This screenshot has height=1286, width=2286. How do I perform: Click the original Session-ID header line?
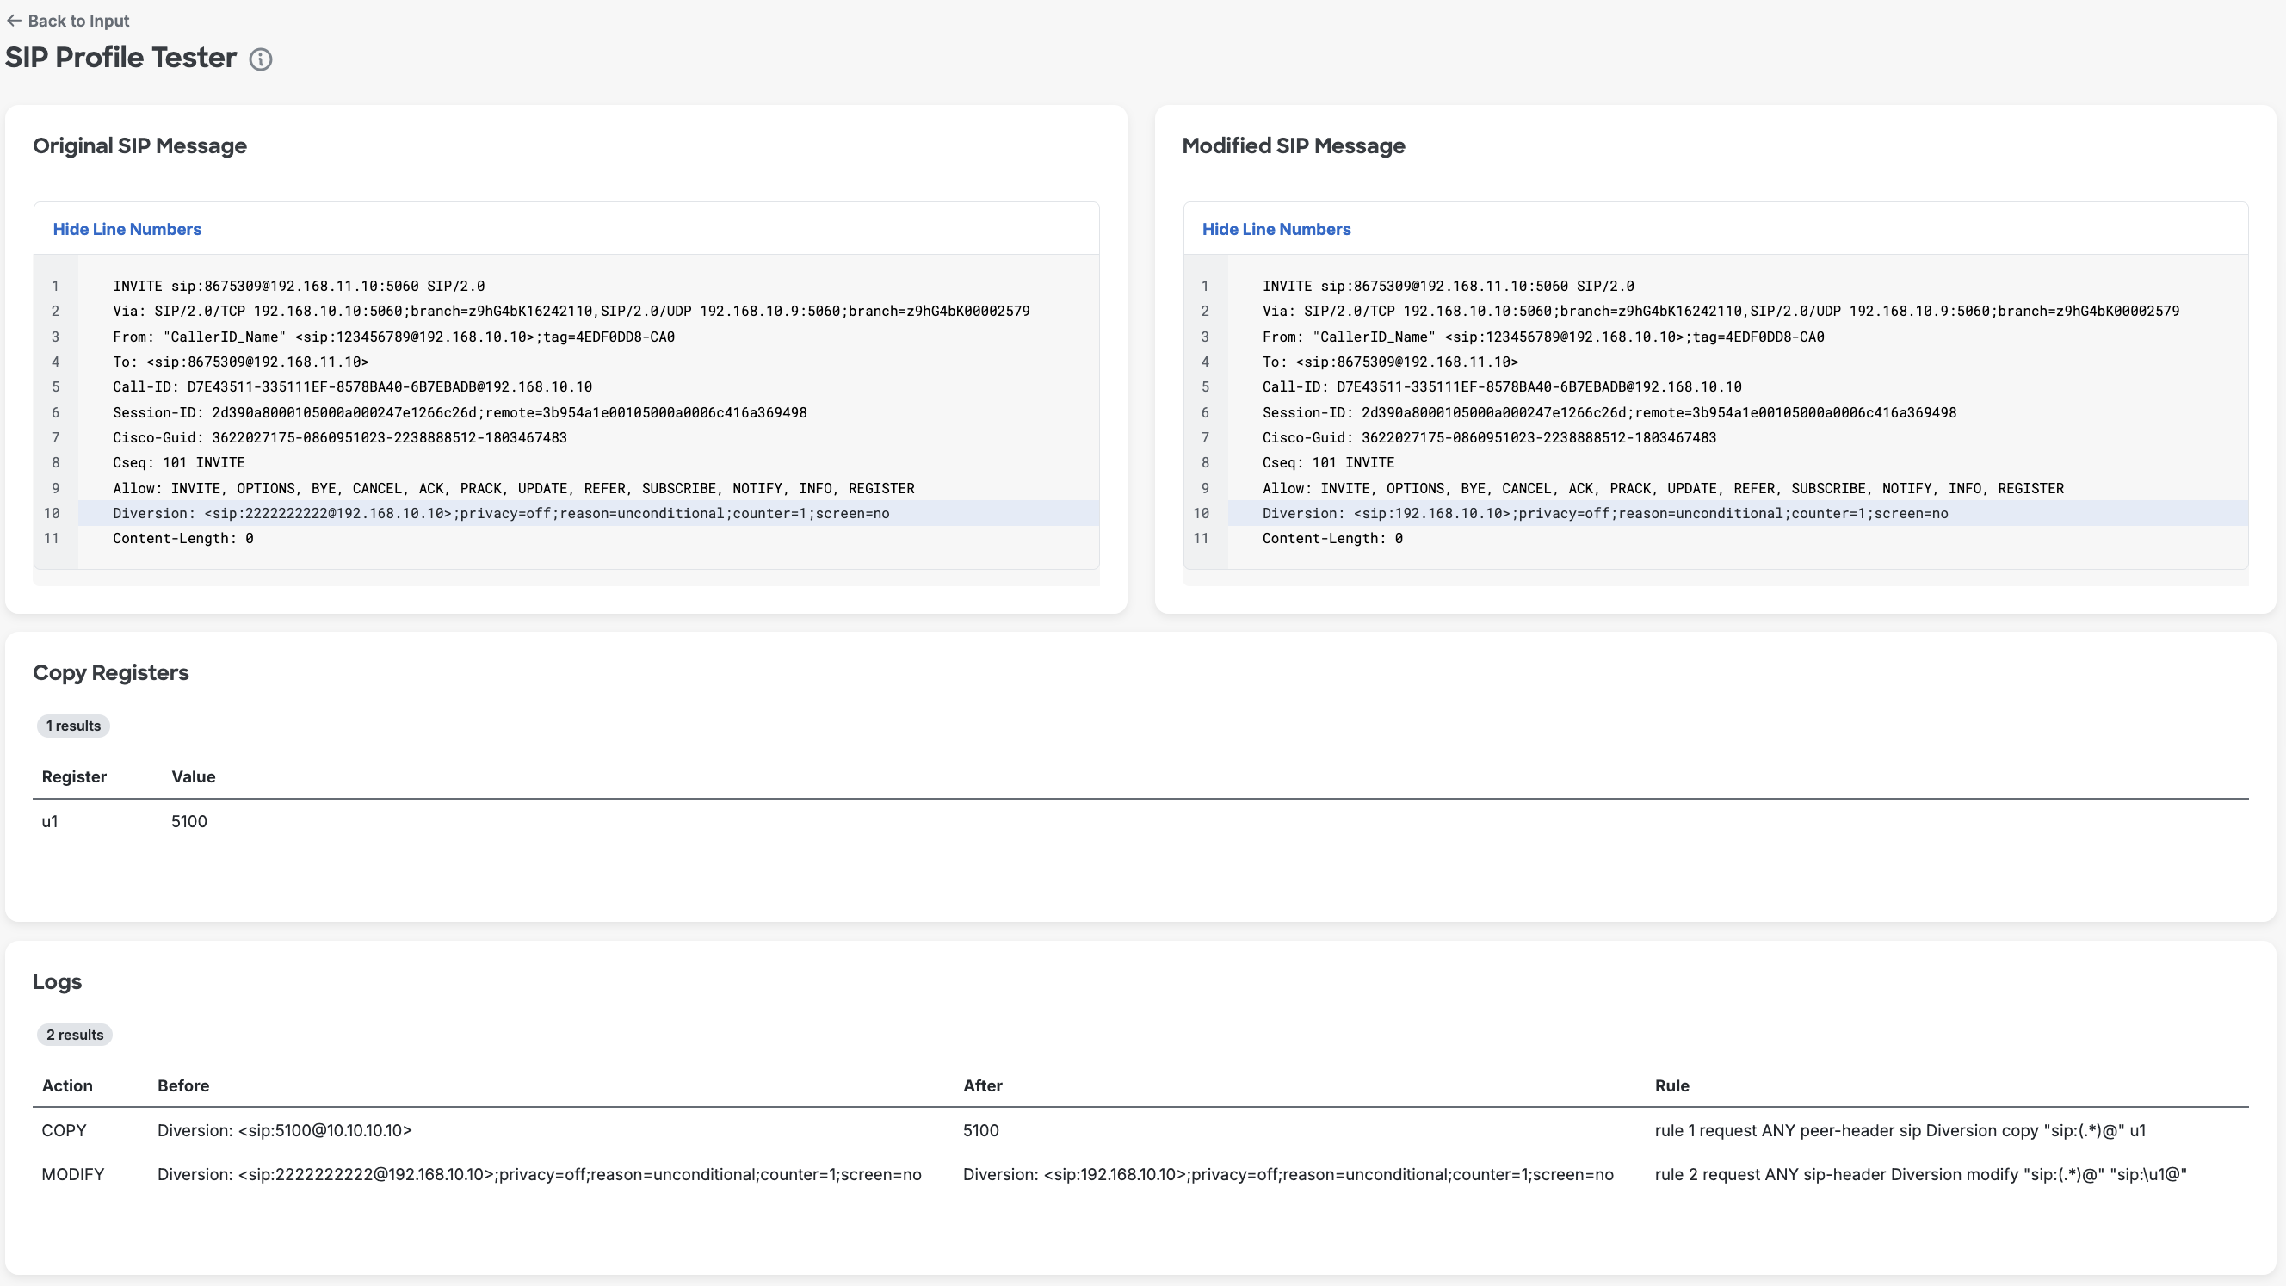click(x=460, y=411)
